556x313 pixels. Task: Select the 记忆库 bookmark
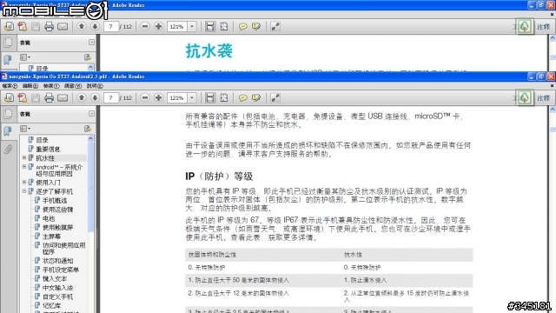(52, 305)
